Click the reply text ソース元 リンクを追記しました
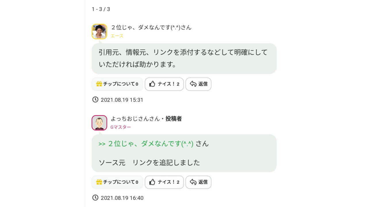368x207 pixels. (x=149, y=162)
